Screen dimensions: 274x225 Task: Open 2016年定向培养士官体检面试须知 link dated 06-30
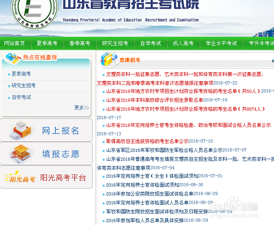142,185
